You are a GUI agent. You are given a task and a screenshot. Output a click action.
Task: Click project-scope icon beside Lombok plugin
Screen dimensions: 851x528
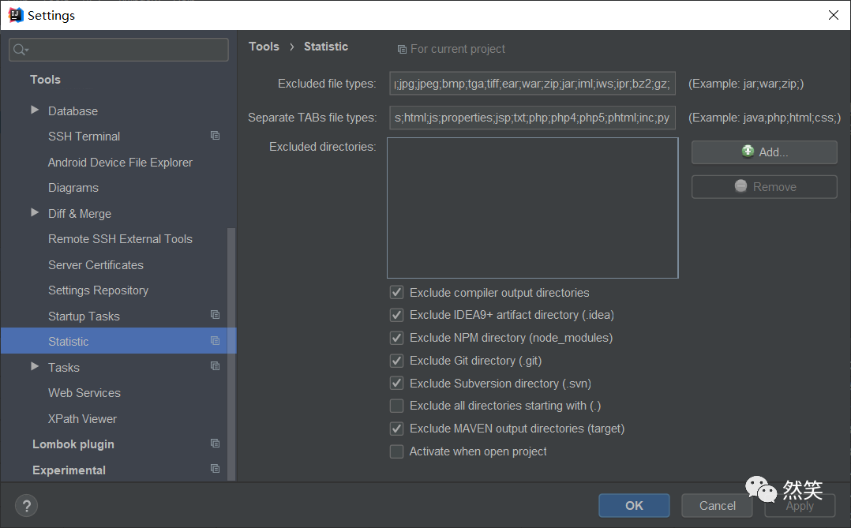click(215, 444)
